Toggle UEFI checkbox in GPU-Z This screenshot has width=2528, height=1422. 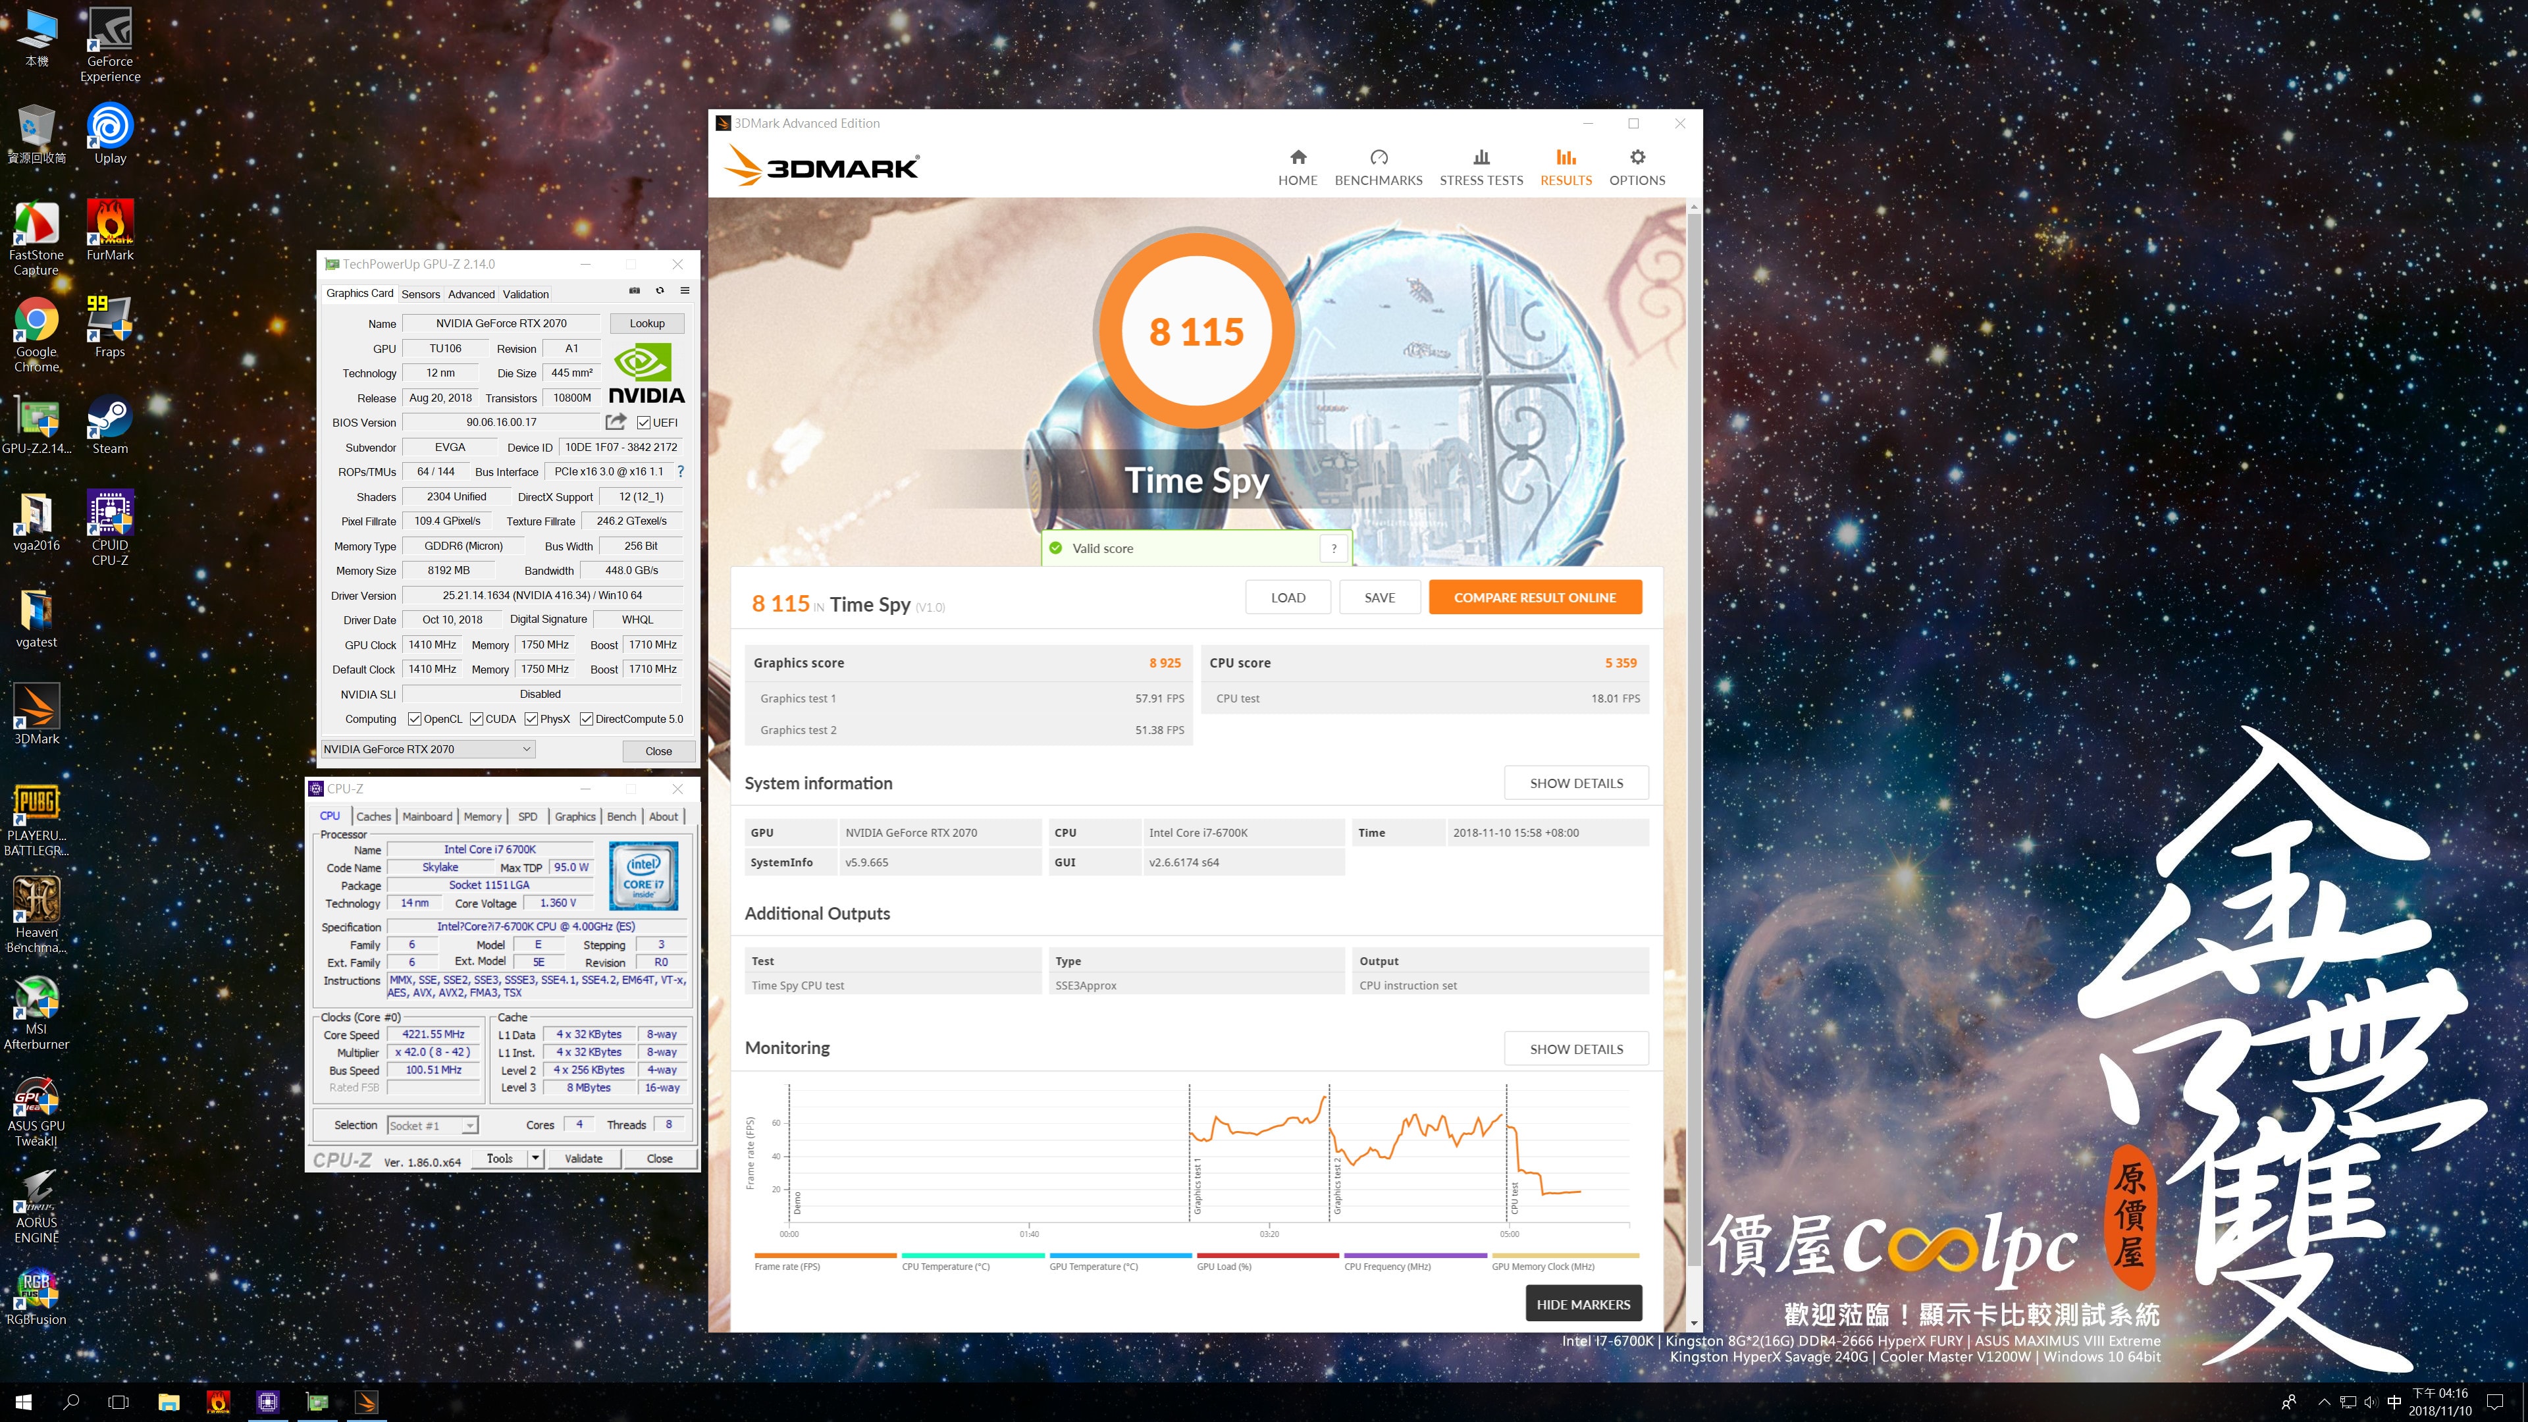(644, 423)
